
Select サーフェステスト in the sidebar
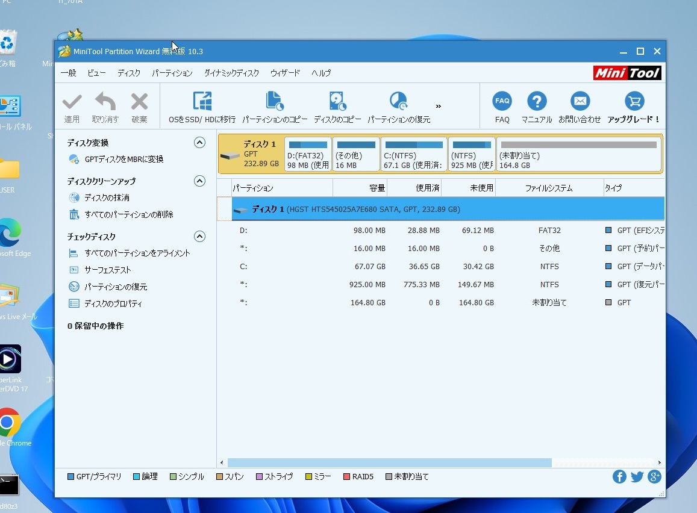pyautogui.click(x=107, y=270)
